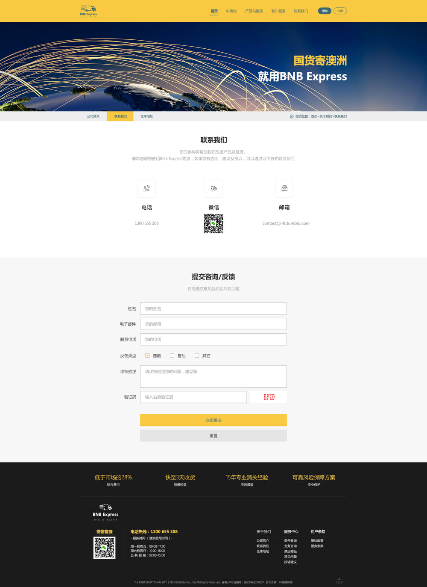
Task: Refresh the BFZD captcha image
Action: tap(269, 397)
